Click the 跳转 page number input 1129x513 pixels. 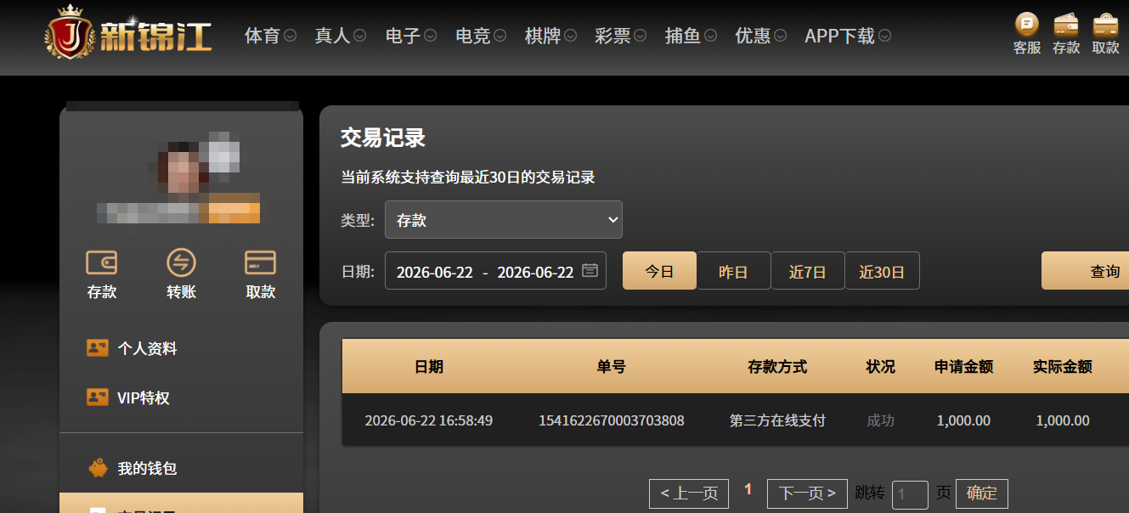tap(910, 494)
